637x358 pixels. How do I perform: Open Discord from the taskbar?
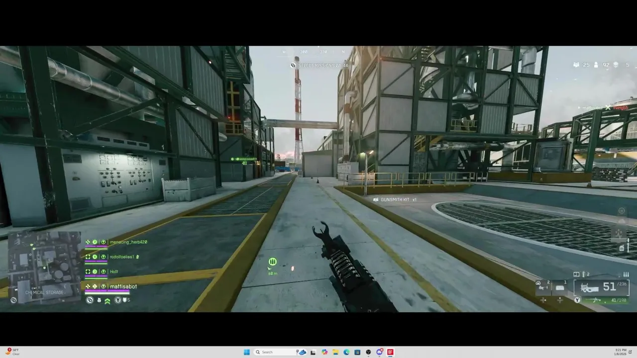[380, 352]
